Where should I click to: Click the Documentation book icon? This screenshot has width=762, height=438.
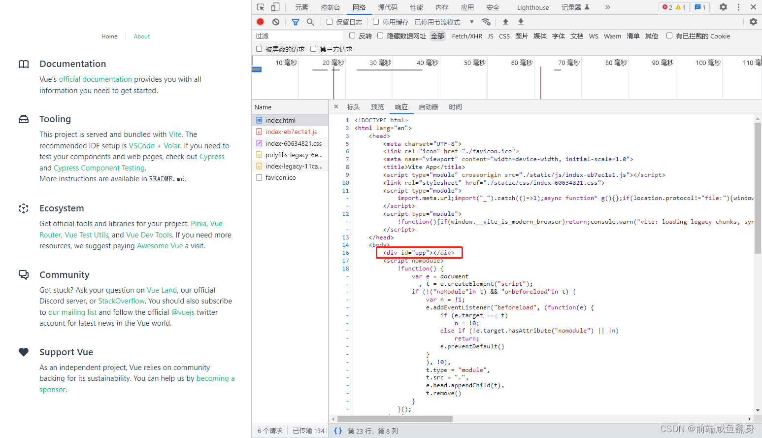point(24,64)
